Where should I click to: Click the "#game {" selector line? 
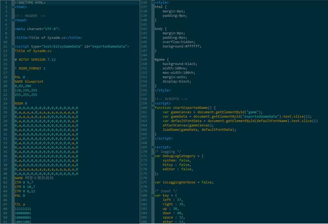161,59
